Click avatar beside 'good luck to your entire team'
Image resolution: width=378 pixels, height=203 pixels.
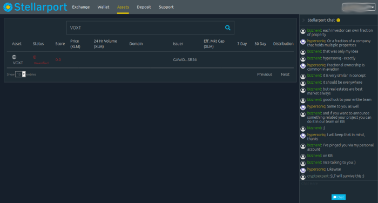(303, 100)
